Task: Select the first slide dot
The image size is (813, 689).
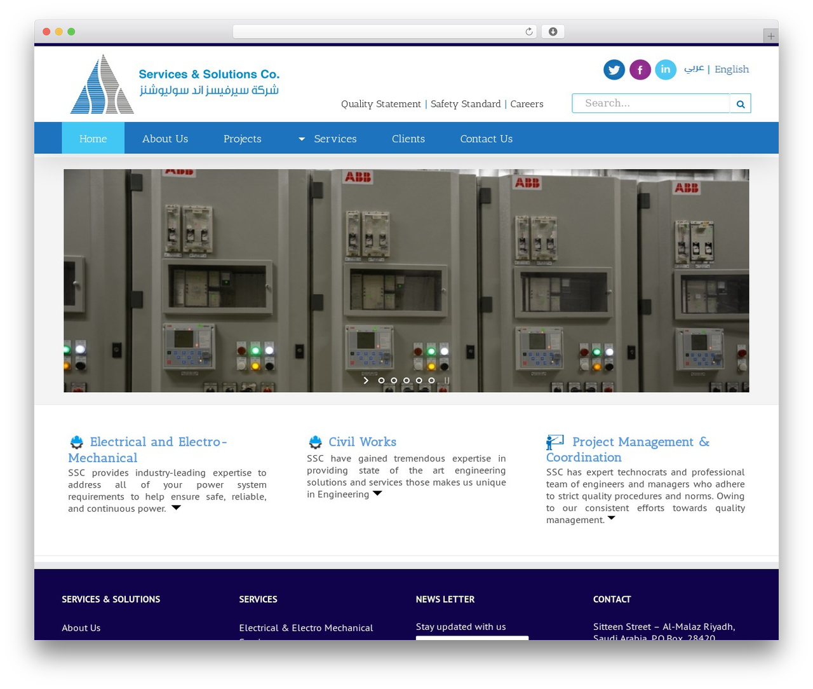Action: click(x=381, y=381)
